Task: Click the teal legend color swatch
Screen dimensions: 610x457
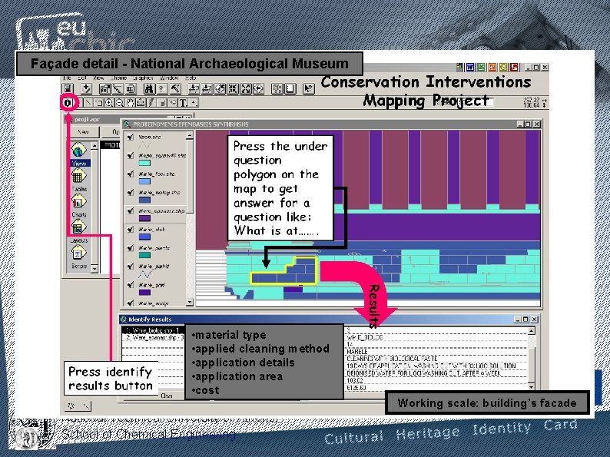Action: point(144,255)
